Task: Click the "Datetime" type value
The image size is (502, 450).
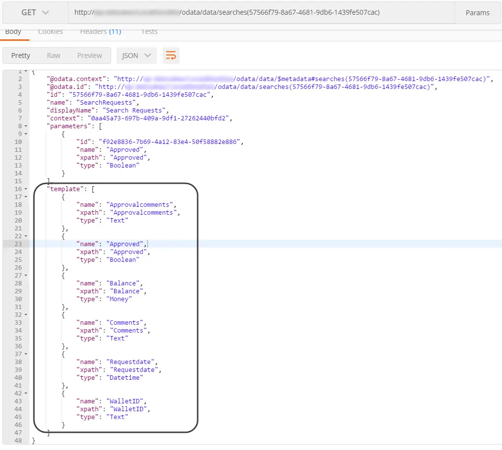Action: tap(124, 378)
